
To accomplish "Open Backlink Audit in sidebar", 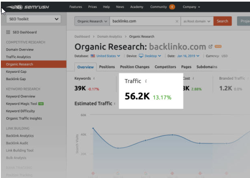I will [17, 143].
